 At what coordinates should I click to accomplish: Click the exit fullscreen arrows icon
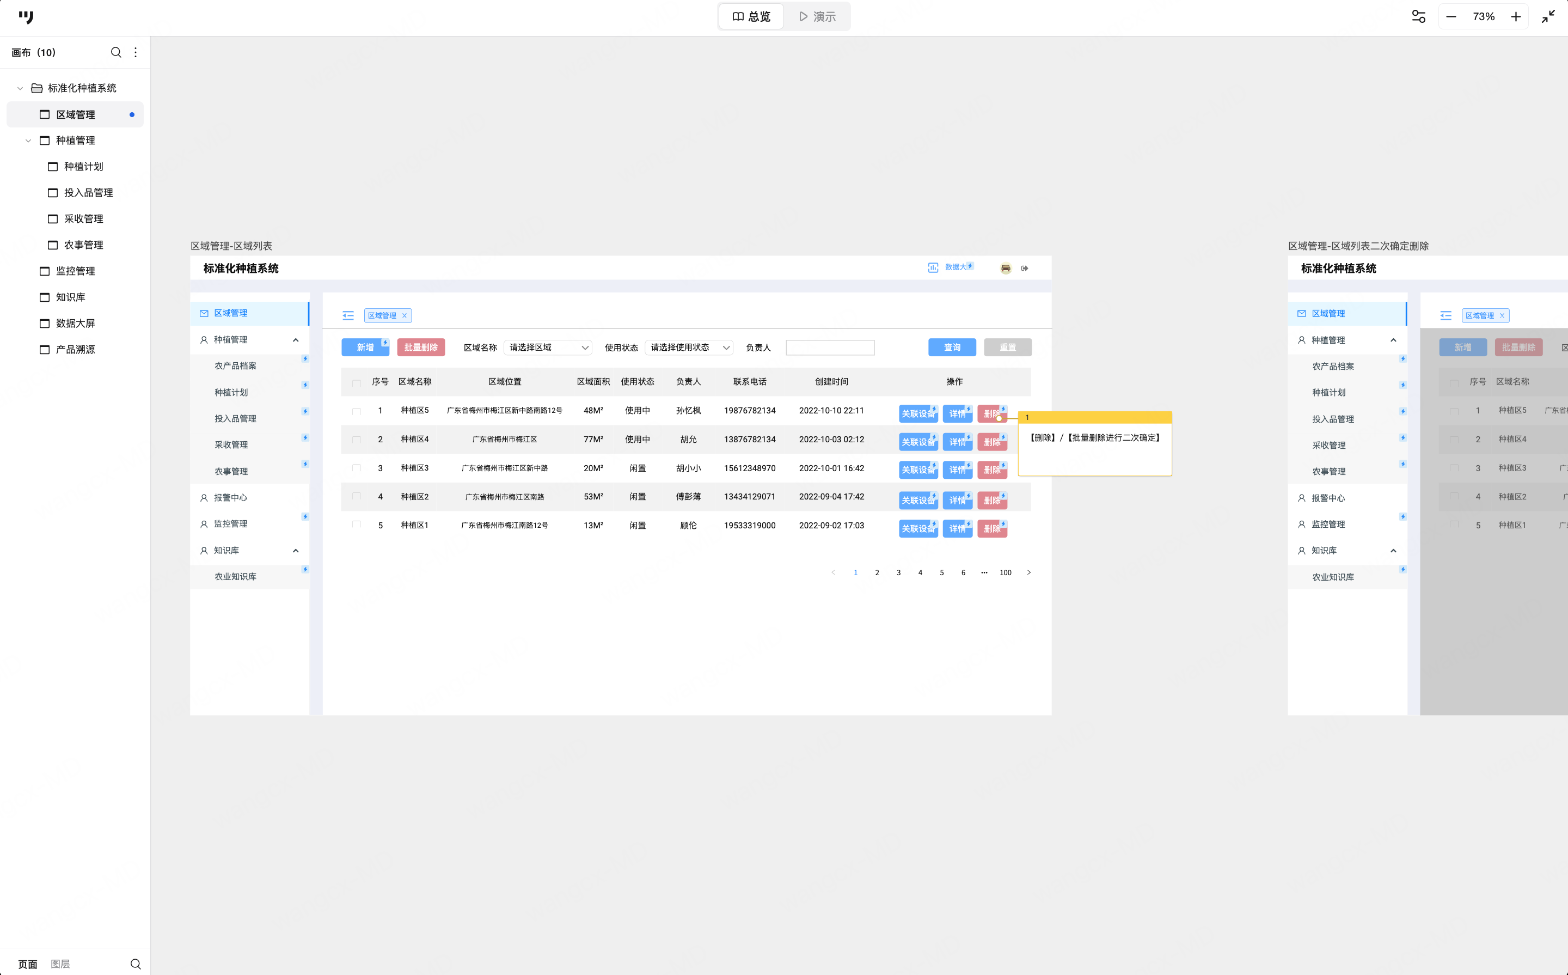click(x=1548, y=17)
